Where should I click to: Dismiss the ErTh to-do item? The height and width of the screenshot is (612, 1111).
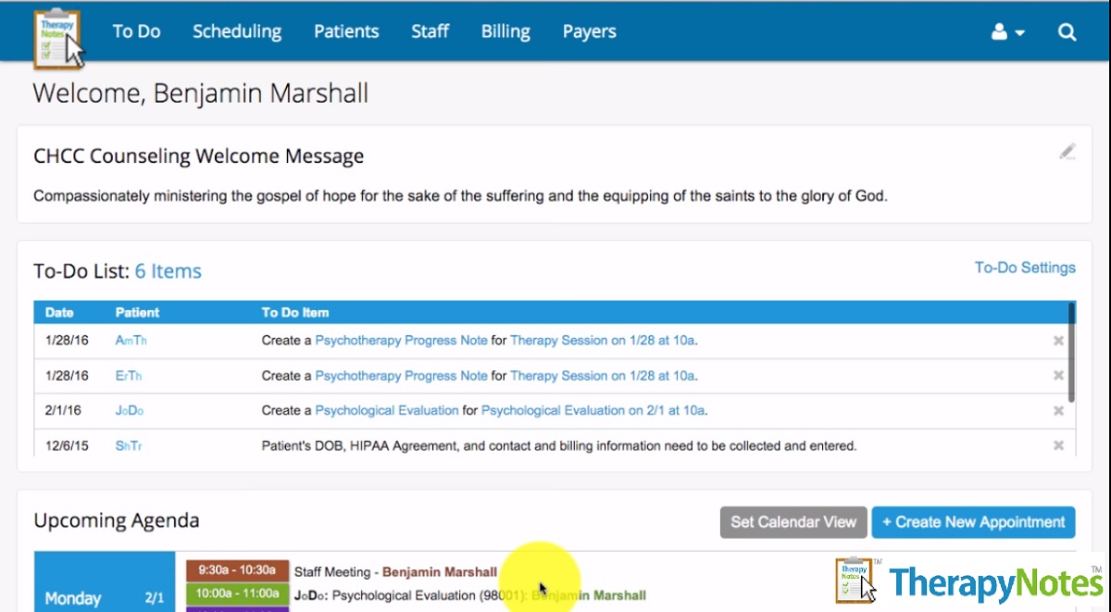(1058, 376)
